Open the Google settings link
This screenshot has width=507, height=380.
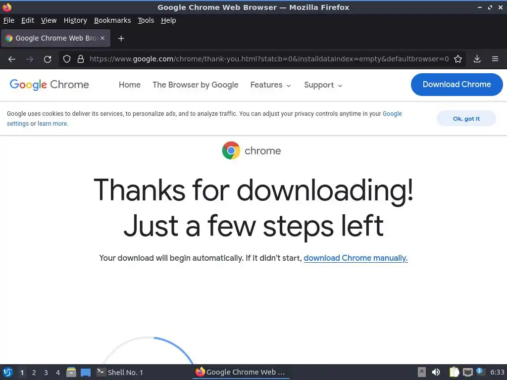[x=393, y=114]
